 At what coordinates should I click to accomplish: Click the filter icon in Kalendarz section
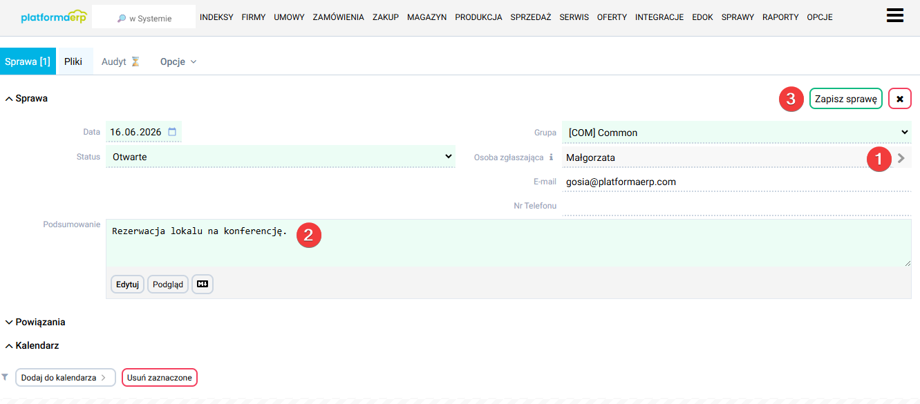click(6, 377)
